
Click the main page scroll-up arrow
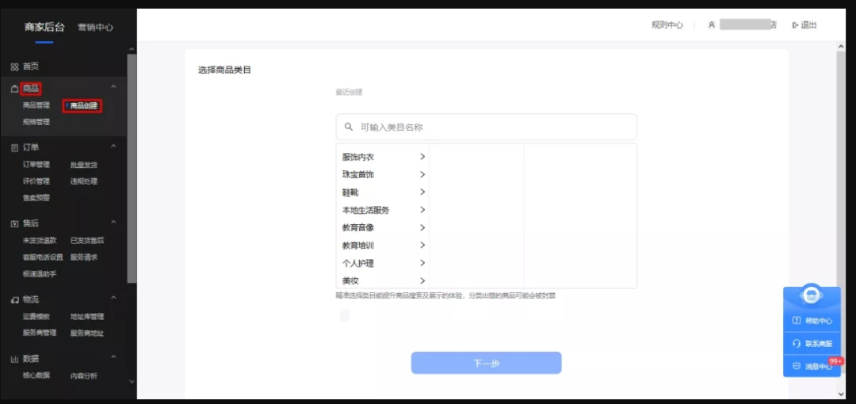tap(841, 47)
